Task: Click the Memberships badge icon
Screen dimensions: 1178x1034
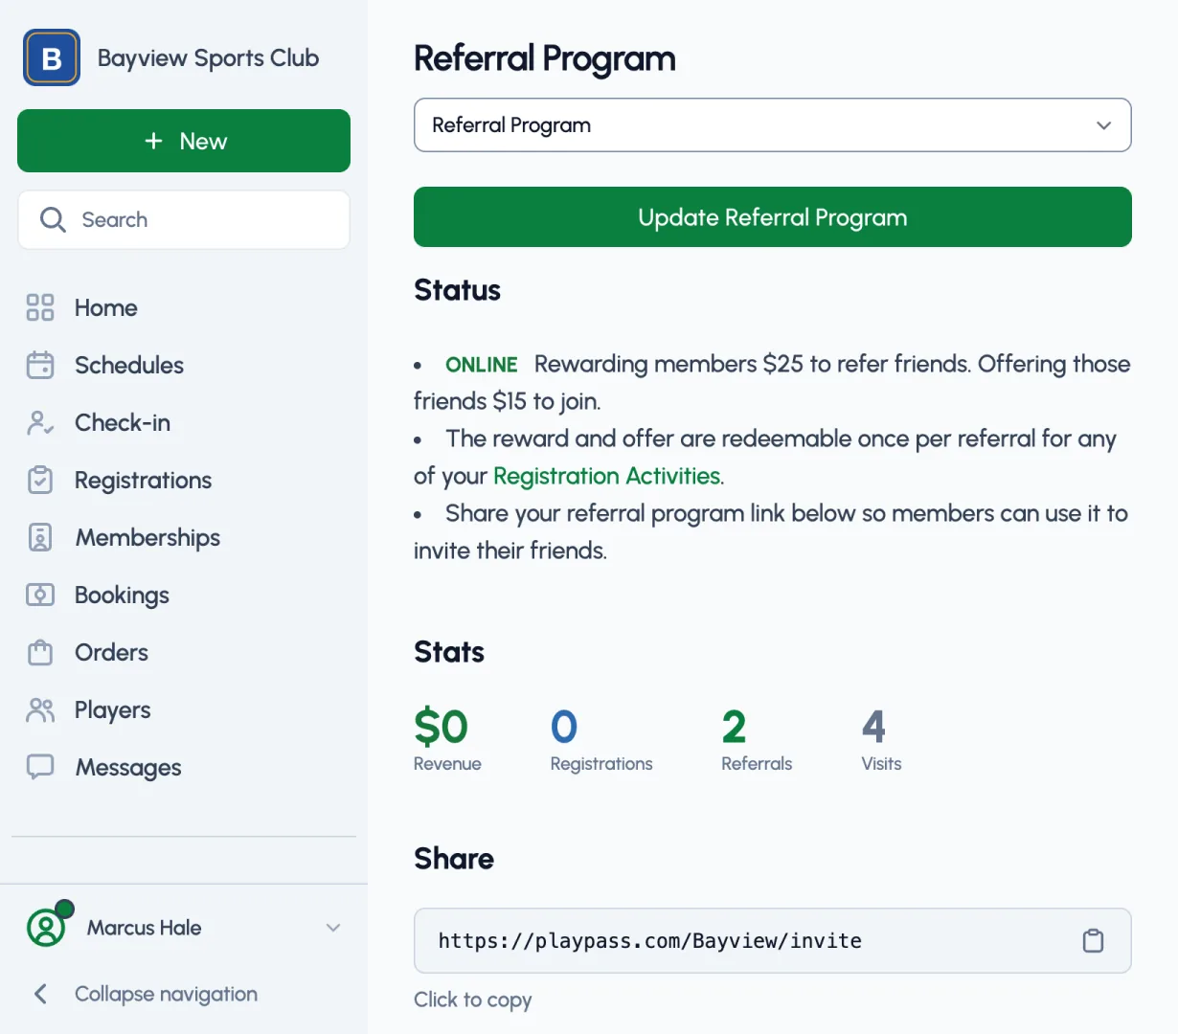Action: (40, 537)
